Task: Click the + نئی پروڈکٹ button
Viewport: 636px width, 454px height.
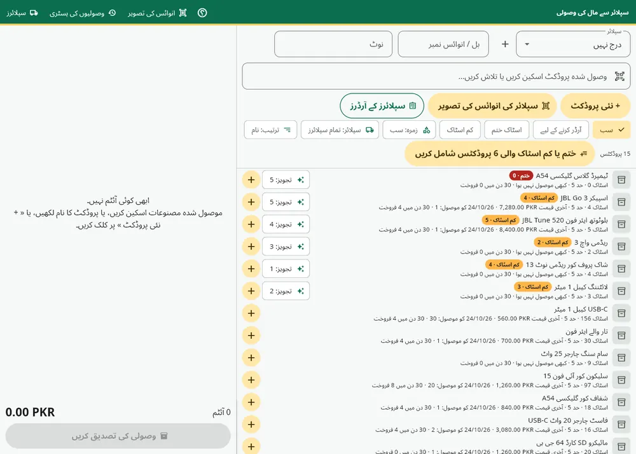Action: (x=595, y=106)
